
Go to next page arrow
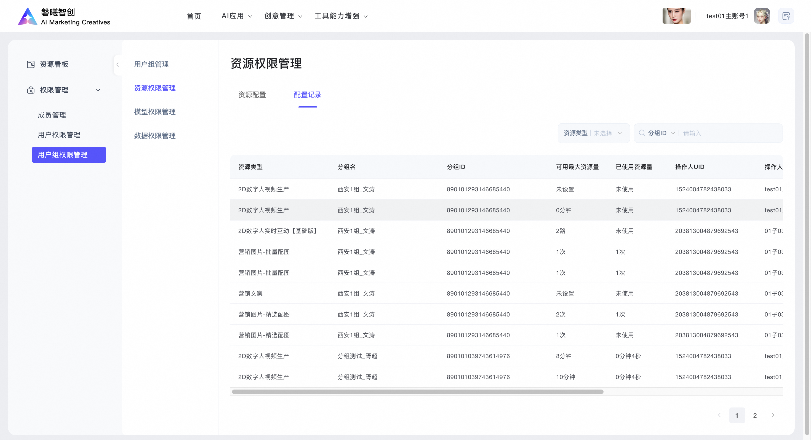[x=773, y=415]
